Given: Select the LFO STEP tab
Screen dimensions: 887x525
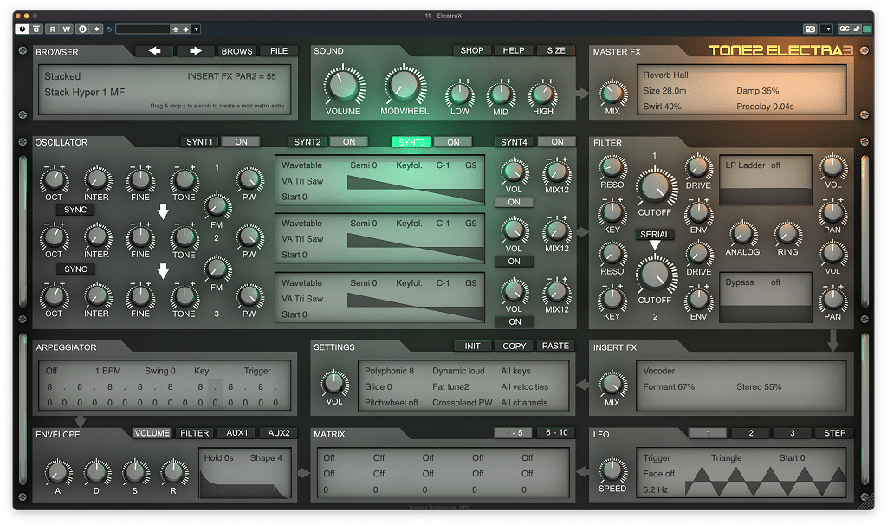Looking at the screenshot, I should tap(834, 433).
